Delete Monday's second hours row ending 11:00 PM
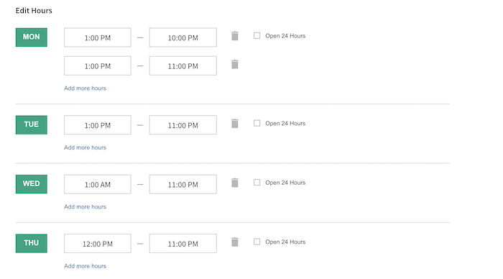This screenshot has height=279, width=503. click(235, 64)
